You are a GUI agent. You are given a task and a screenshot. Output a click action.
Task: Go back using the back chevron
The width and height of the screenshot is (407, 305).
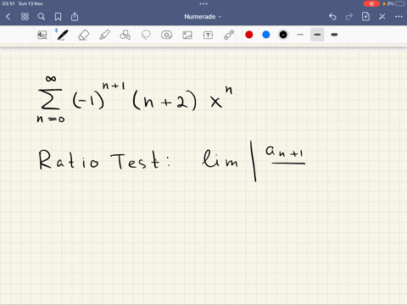tap(8, 17)
